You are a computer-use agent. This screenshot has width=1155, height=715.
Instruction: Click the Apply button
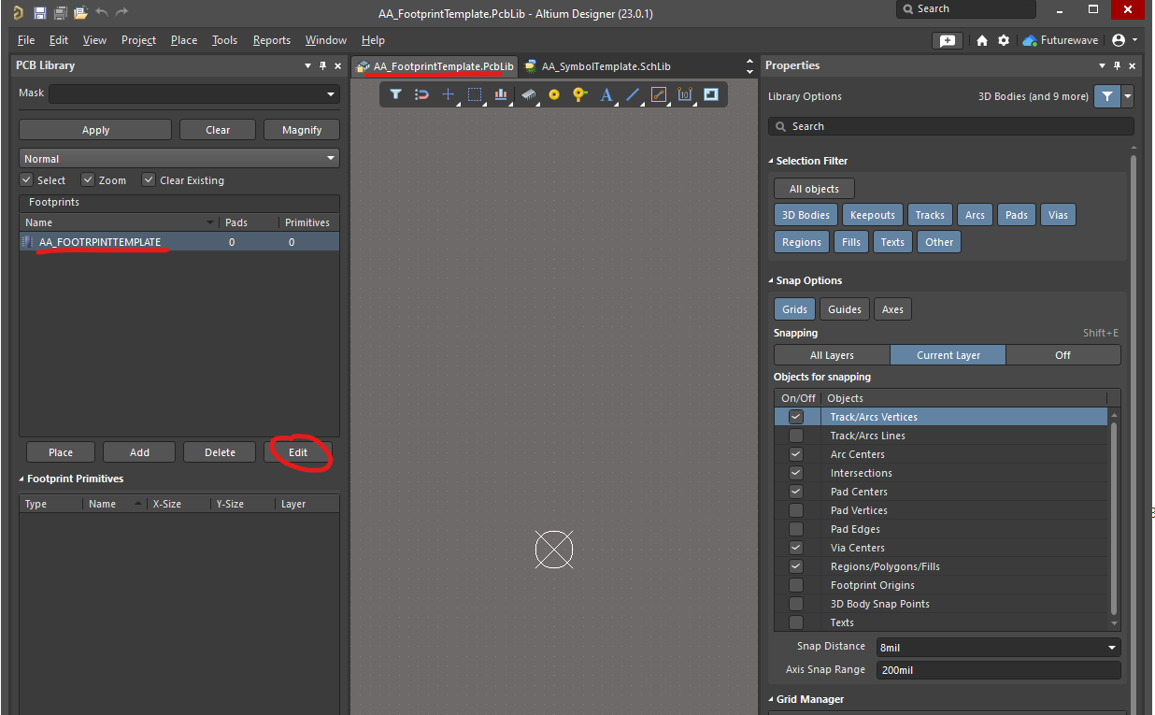click(95, 130)
